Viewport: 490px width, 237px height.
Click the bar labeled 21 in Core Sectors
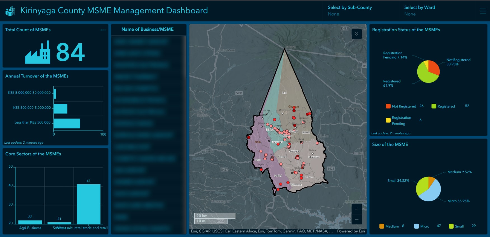coord(59,223)
